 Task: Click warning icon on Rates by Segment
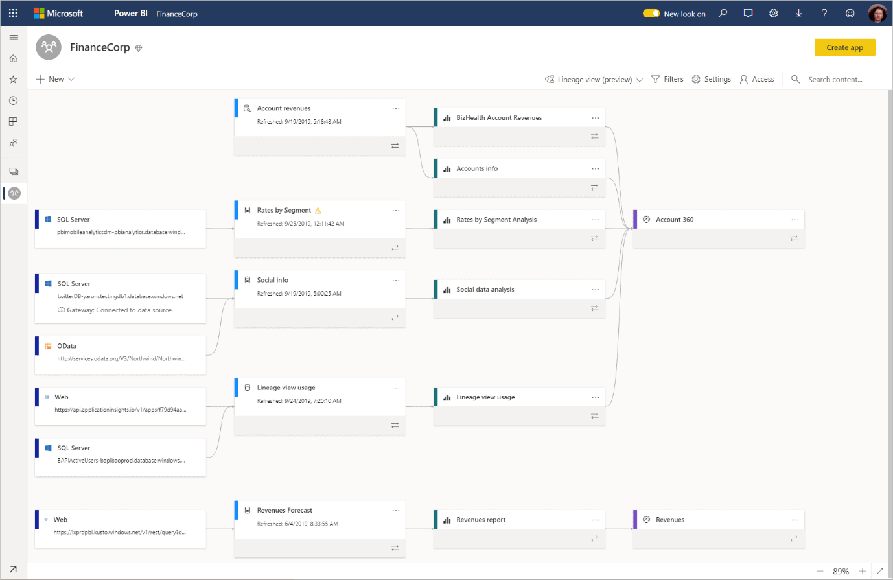318,211
